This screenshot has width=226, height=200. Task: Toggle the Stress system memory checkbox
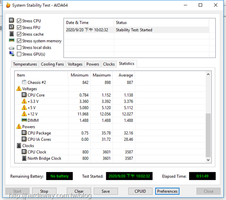(x=19, y=41)
